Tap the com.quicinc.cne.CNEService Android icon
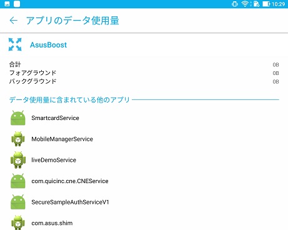 click(x=18, y=181)
